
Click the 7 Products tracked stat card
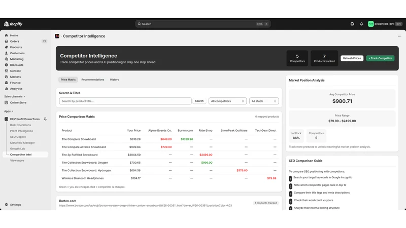pos(324,58)
